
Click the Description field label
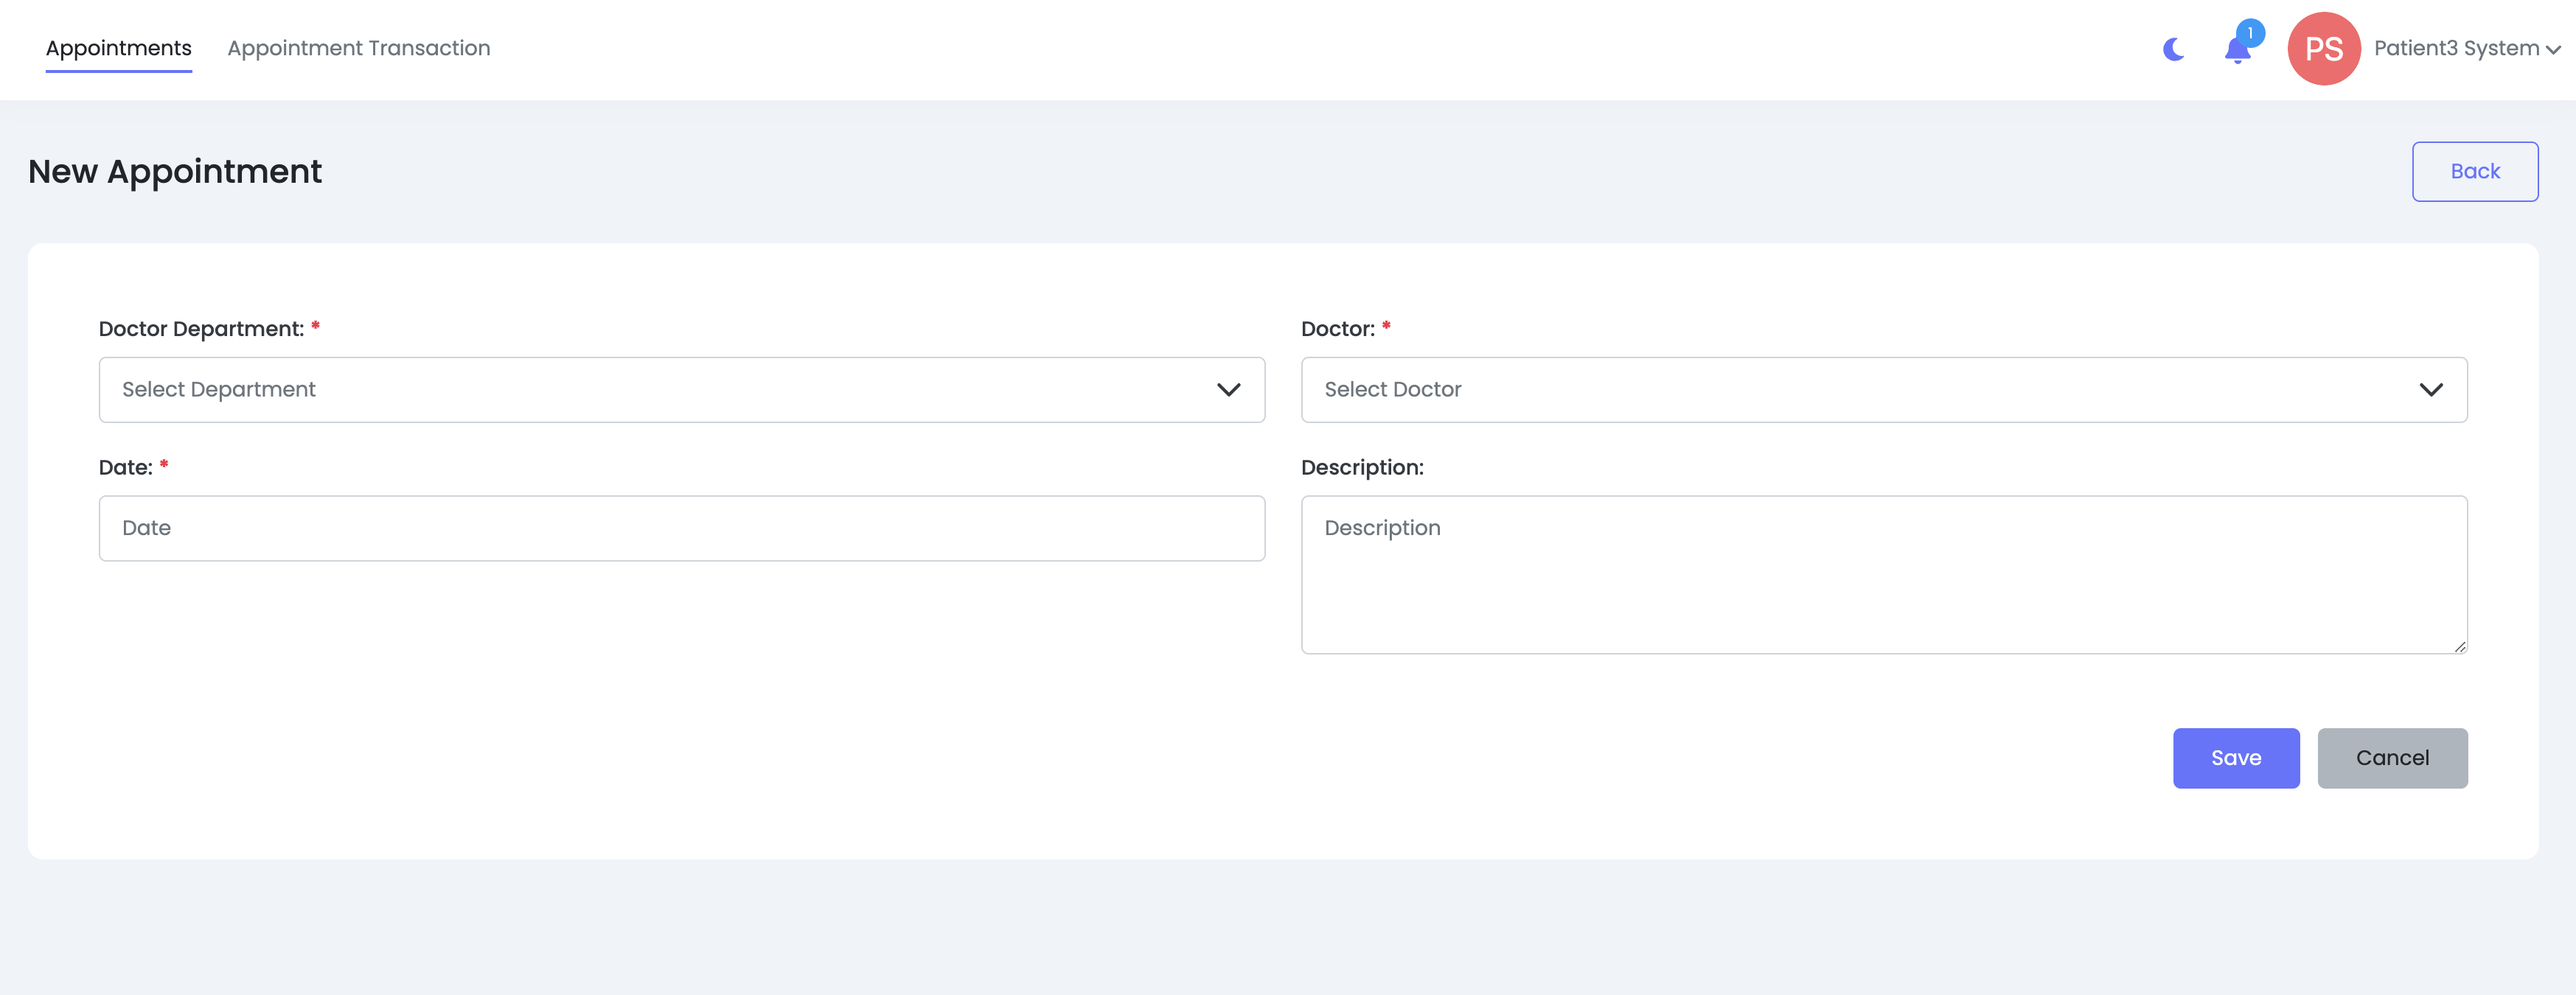pos(1361,467)
